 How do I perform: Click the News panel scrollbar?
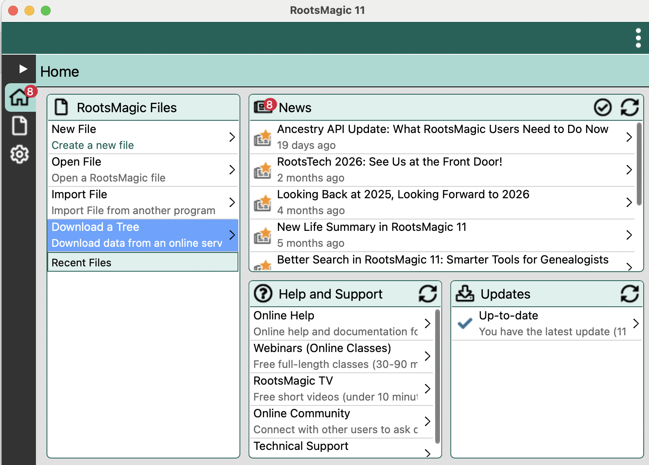(x=639, y=164)
